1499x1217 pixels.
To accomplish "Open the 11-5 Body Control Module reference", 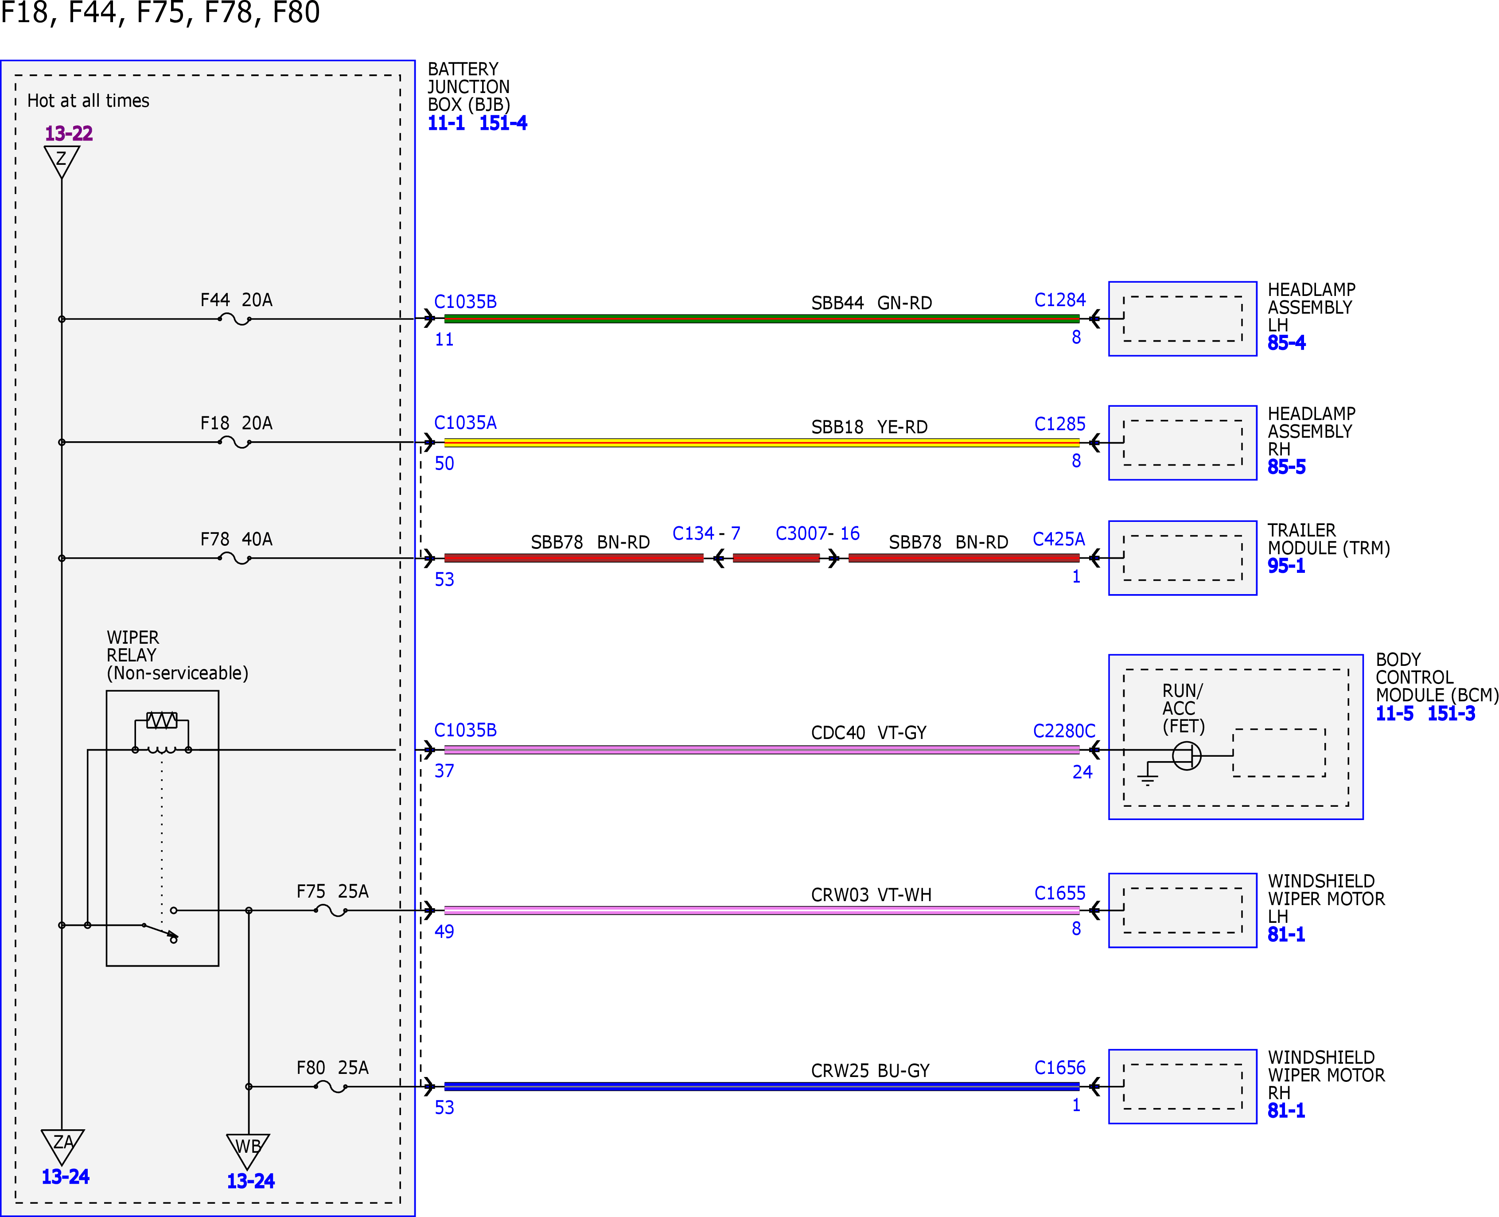I will coord(1394,714).
